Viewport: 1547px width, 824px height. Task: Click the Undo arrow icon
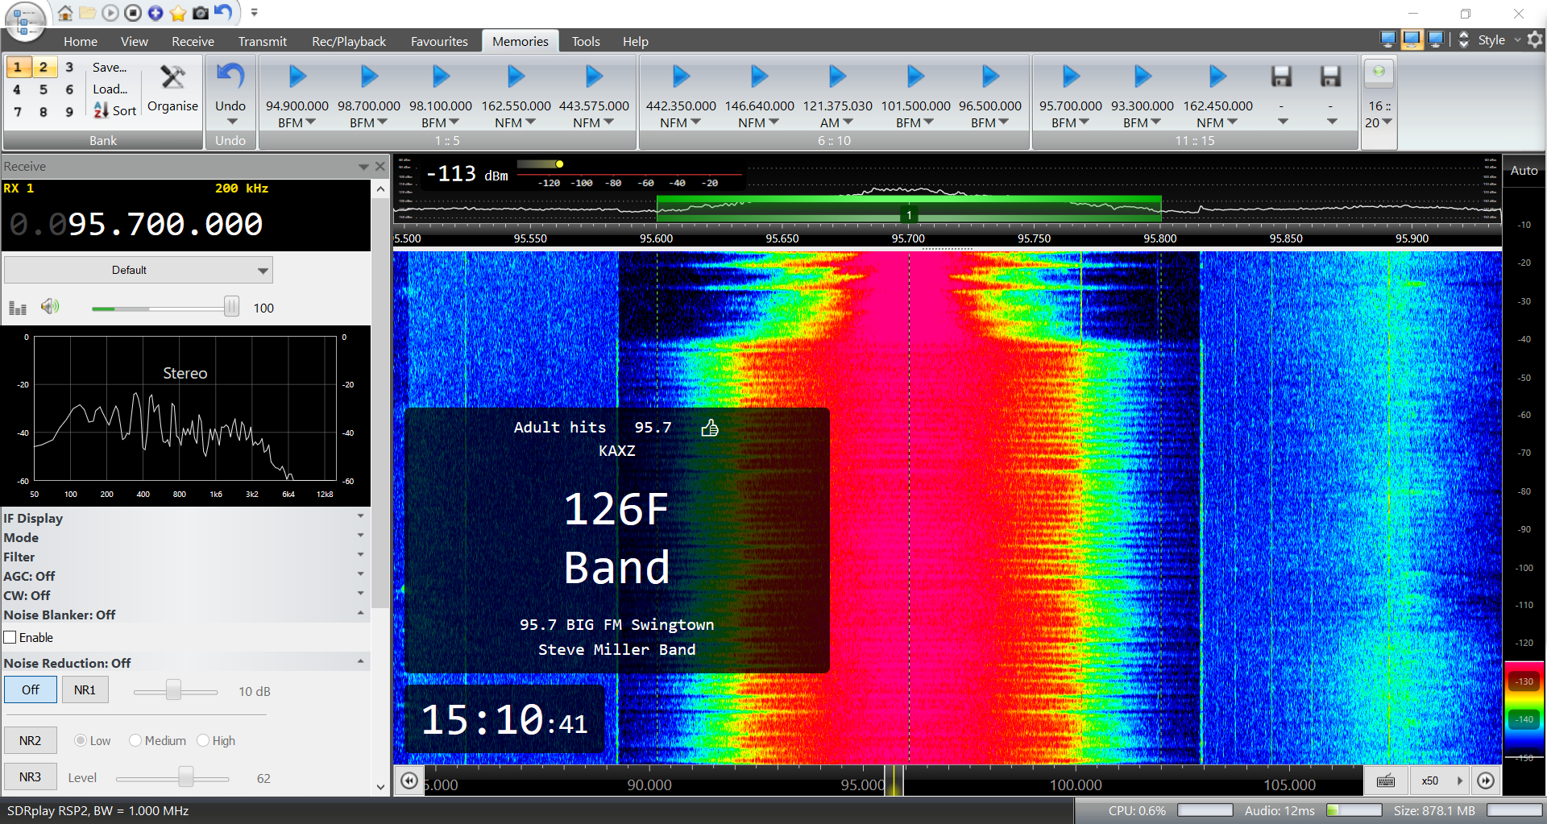point(230,77)
